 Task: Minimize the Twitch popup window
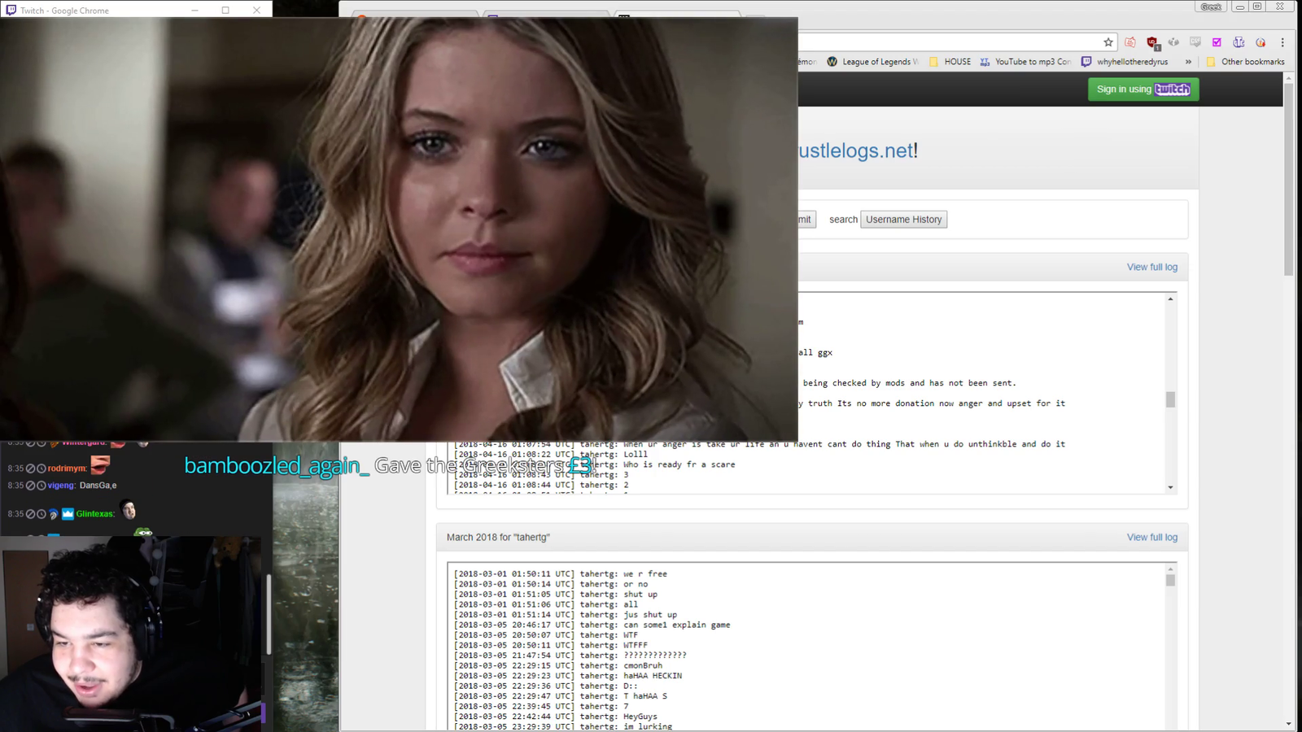point(194,10)
